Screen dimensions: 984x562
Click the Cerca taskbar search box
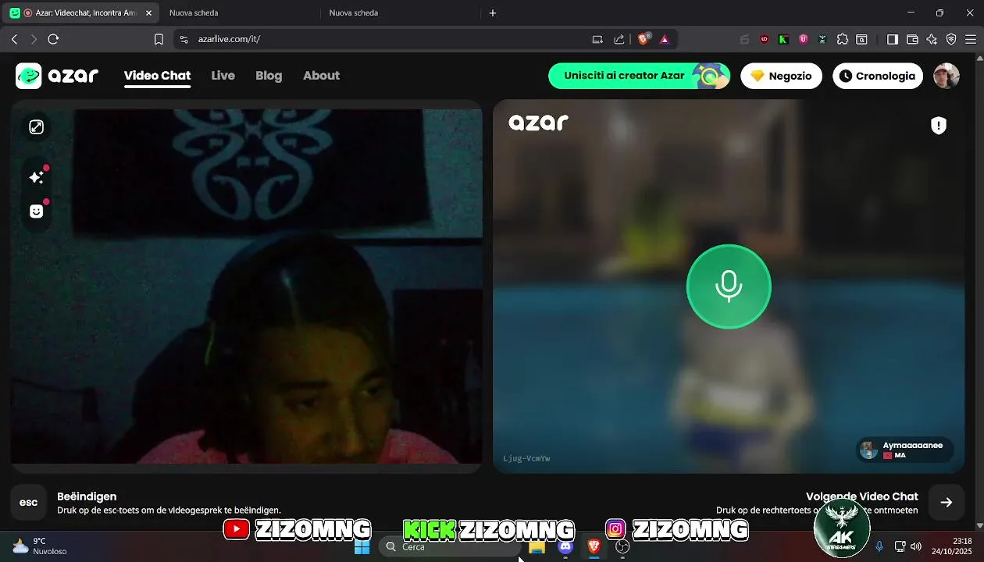pyautogui.click(x=449, y=547)
